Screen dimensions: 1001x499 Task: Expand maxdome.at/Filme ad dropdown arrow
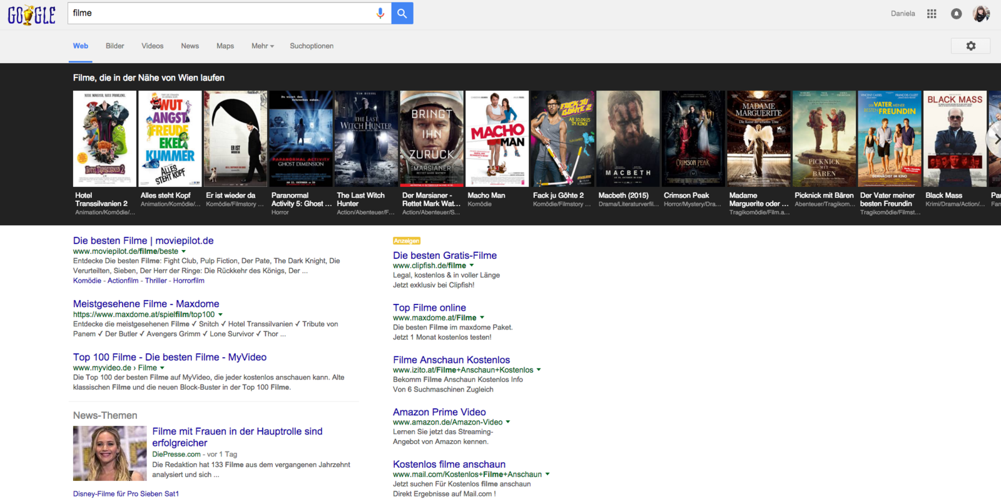pos(482,318)
